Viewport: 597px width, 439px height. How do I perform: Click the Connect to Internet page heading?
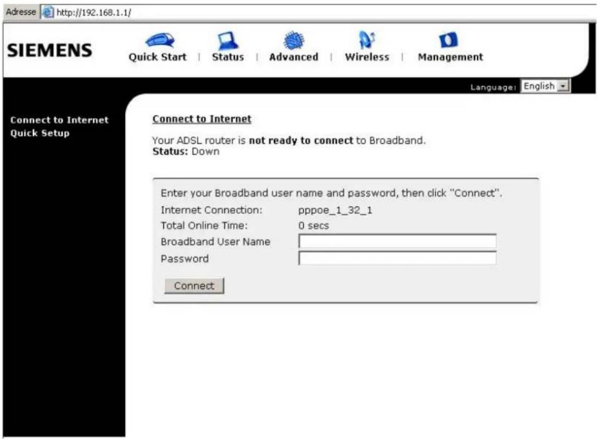202,119
